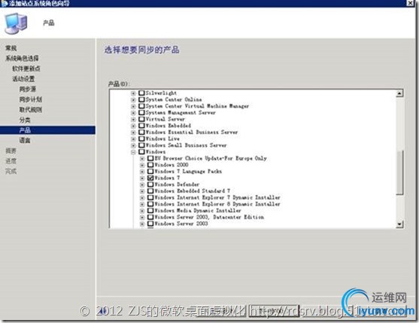The width and height of the screenshot is (419, 323).
Task: Select the highlighted 产品 step
Action: [x=47, y=130]
